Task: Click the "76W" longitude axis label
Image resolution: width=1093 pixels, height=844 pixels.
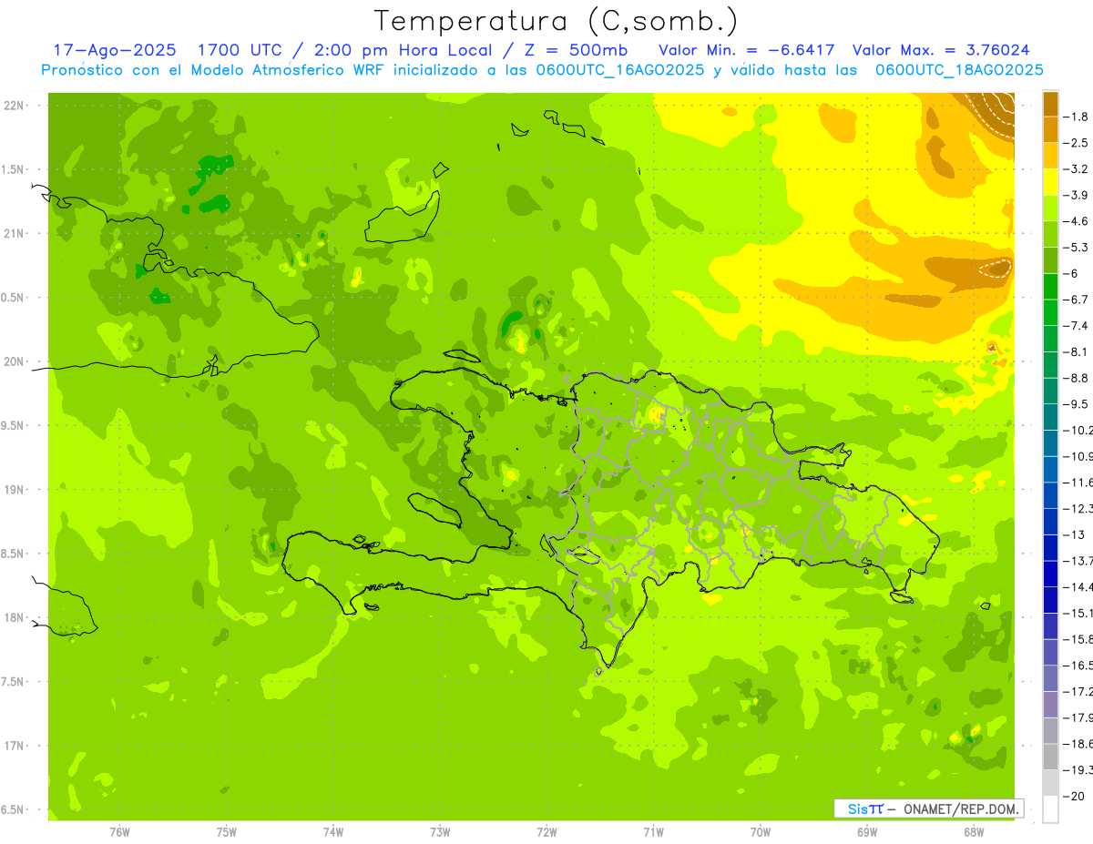Action: pos(119,832)
